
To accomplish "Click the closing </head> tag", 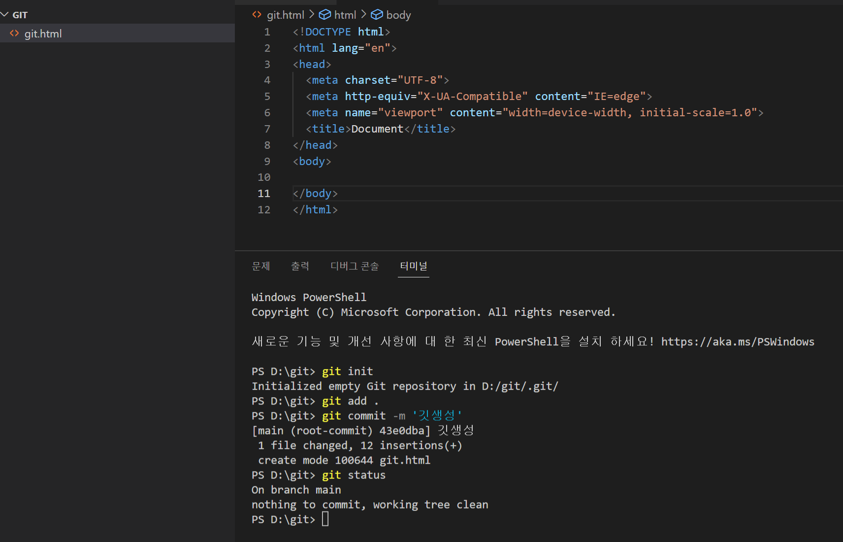I will click(315, 145).
